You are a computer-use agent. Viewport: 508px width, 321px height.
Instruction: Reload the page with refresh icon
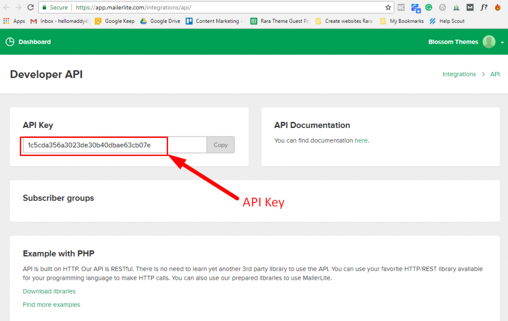pyautogui.click(x=30, y=7)
